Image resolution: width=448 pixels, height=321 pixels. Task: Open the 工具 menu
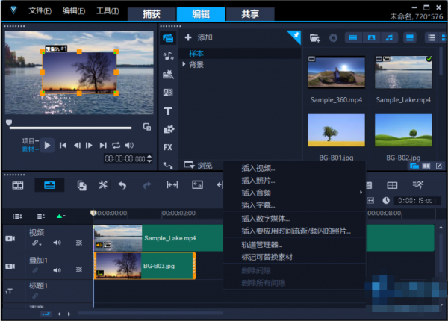click(108, 11)
